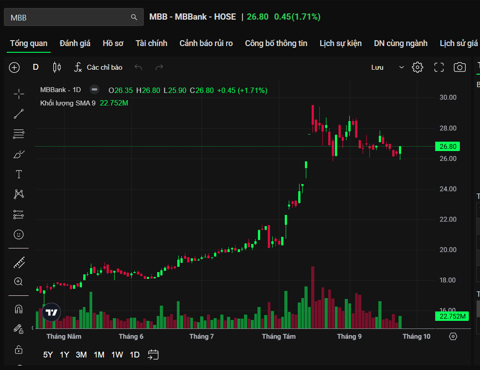The width and height of the screenshot is (480, 370).
Task: Go to the Tài chính tab
Action: coord(151,43)
